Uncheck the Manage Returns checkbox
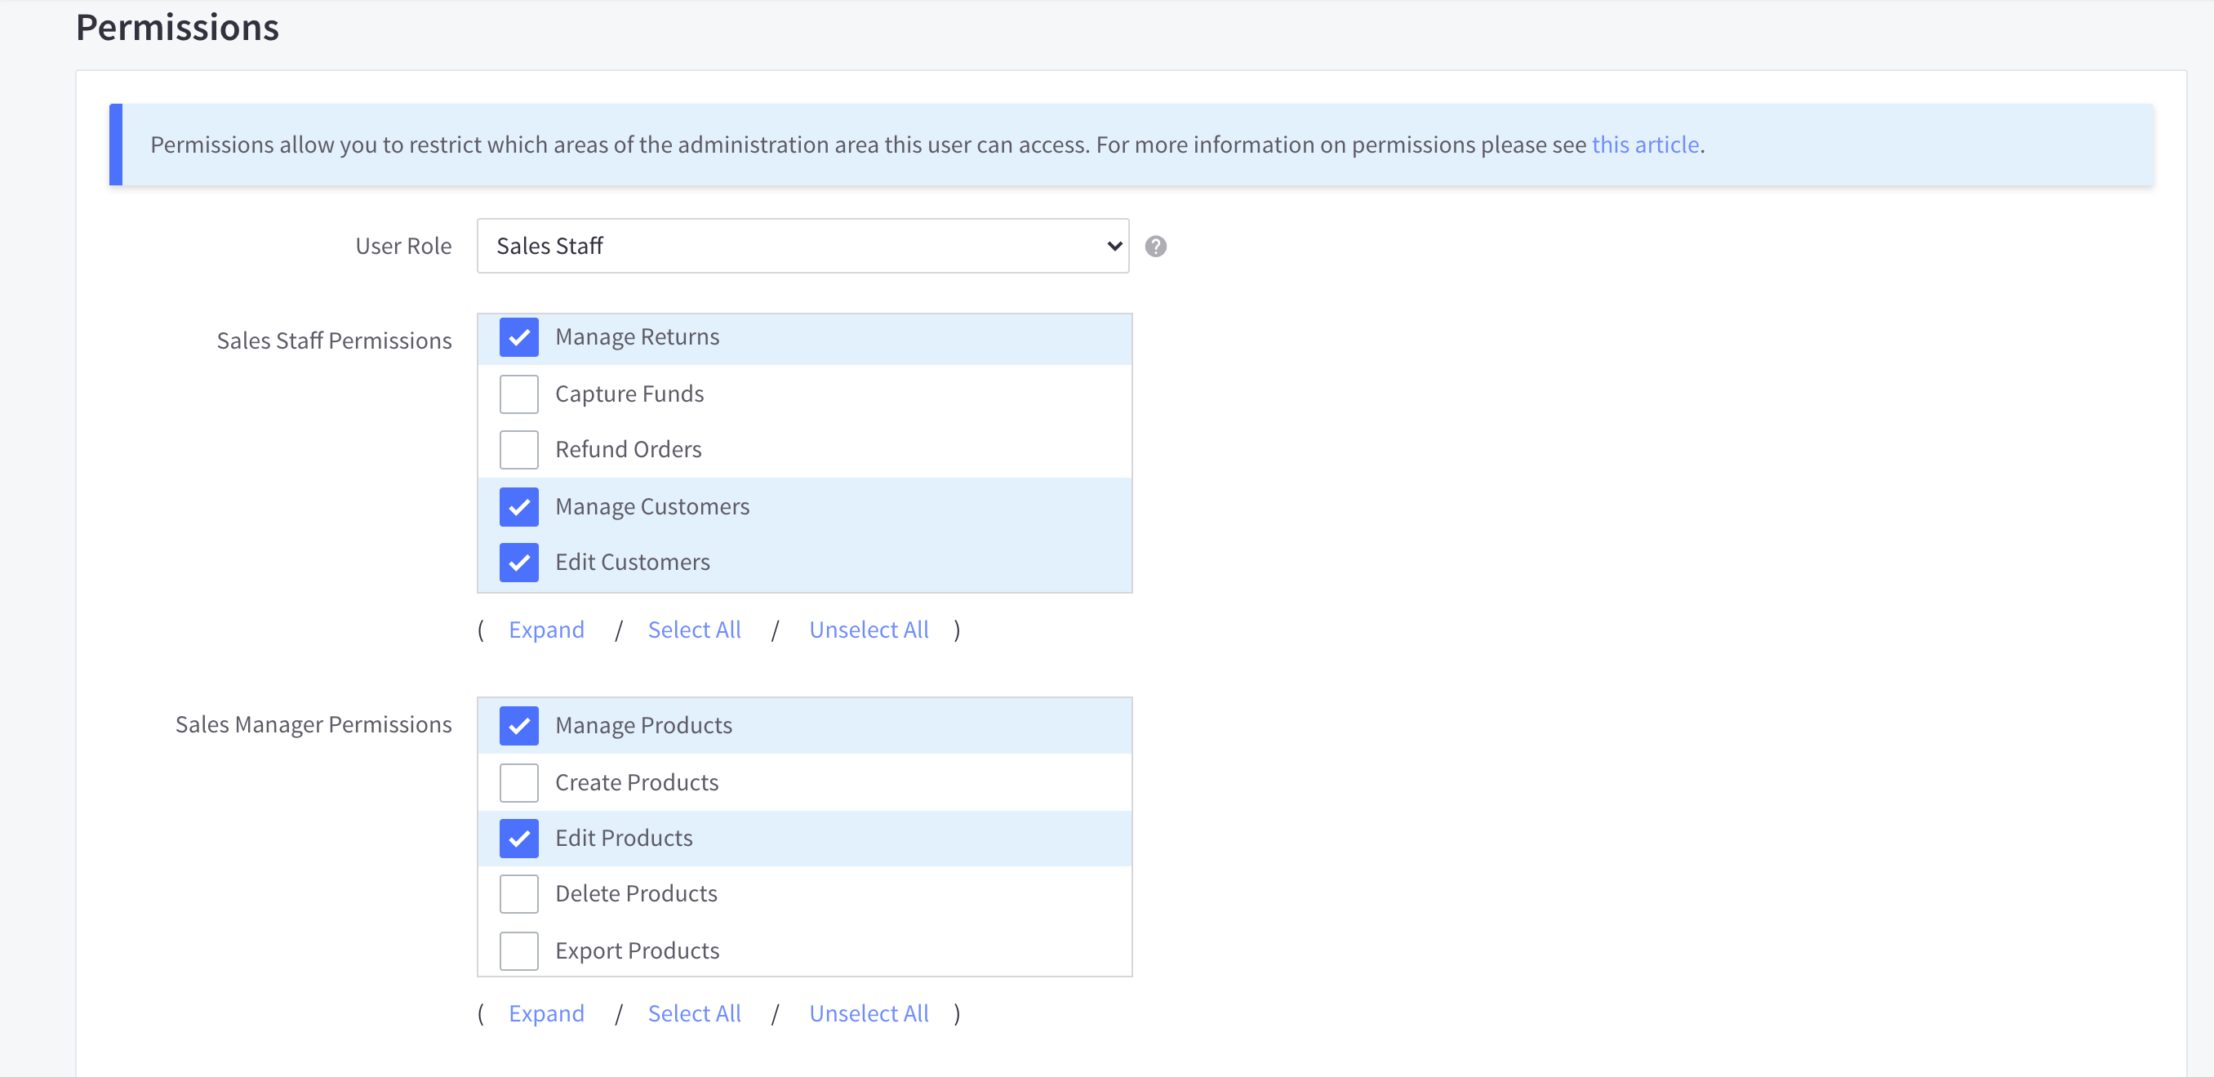Screen dimensions: 2214x1077 coord(518,337)
